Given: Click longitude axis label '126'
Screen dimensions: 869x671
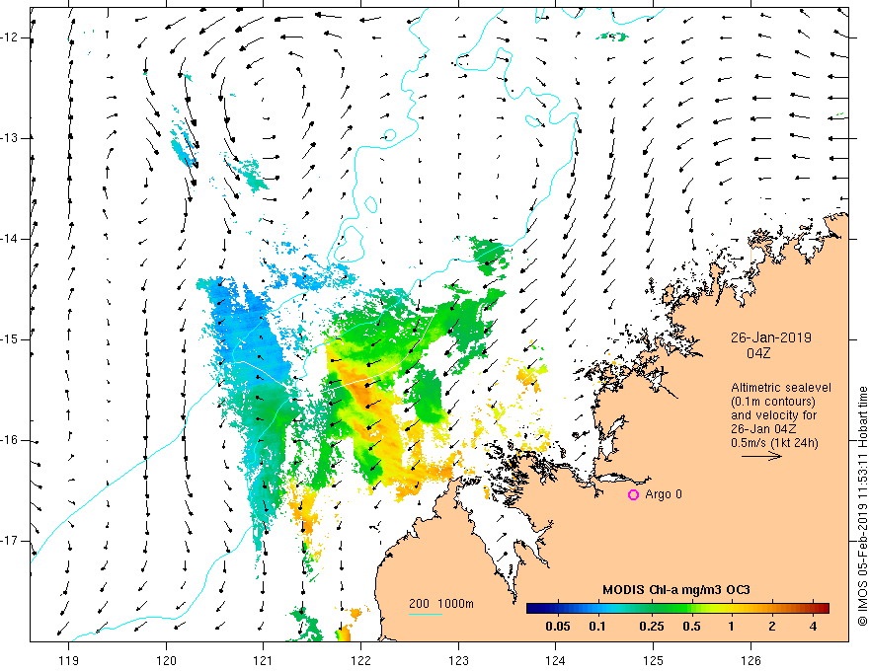Looking at the screenshot, I should [750, 660].
